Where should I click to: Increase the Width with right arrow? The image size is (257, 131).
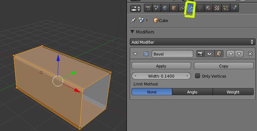click(x=187, y=76)
